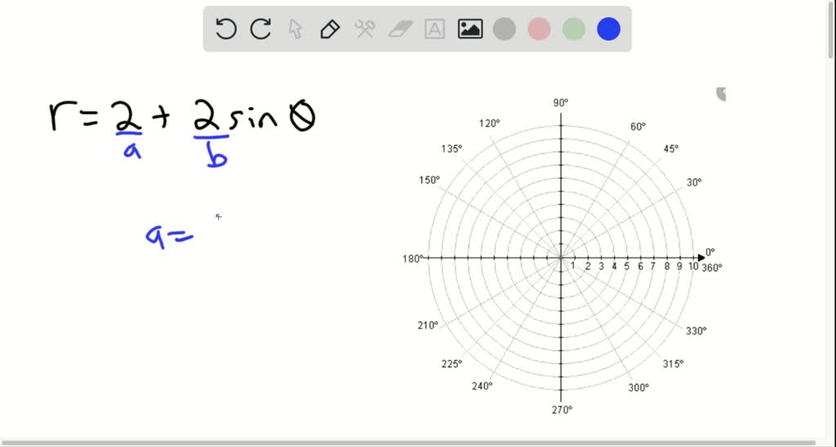Insert an image with the picture icon
The width and height of the screenshot is (836, 447).
click(470, 29)
